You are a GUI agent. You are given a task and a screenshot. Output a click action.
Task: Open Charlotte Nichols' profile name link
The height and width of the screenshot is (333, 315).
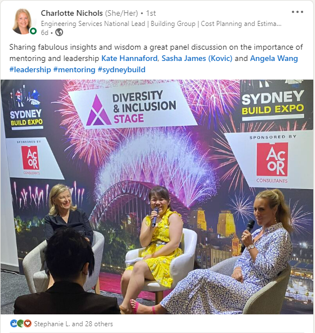click(72, 13)
